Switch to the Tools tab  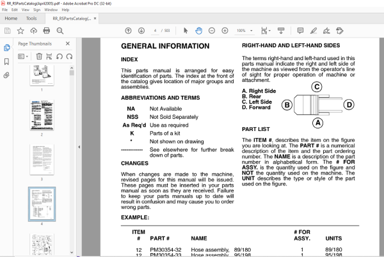pyautogui.click(x=31, y=19)
